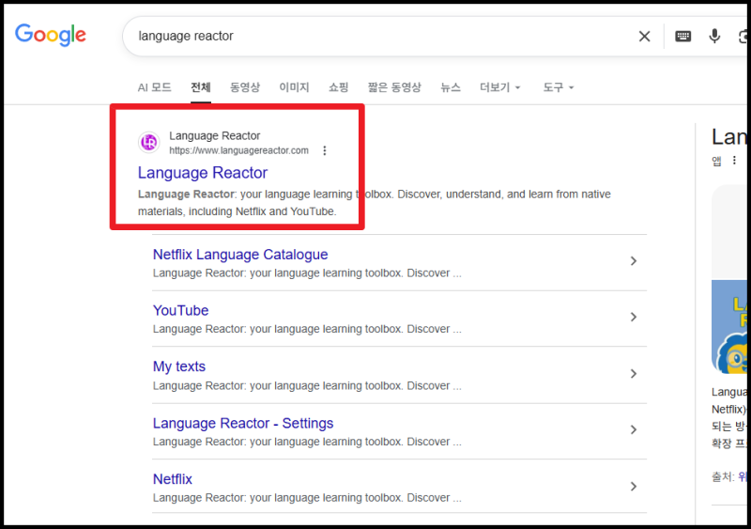Start voice search with the microphone icon
This screenshot has width=751, height=529.
[x=714, y=36]
